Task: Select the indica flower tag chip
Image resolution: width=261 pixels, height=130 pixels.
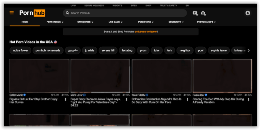Action: coord(20,51)
